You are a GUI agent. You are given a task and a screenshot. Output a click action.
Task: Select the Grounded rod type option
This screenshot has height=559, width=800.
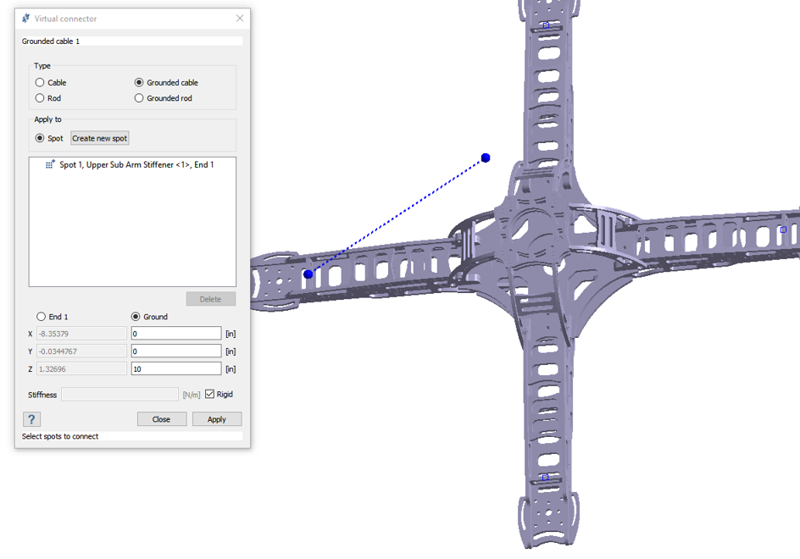tap(139, 98)
